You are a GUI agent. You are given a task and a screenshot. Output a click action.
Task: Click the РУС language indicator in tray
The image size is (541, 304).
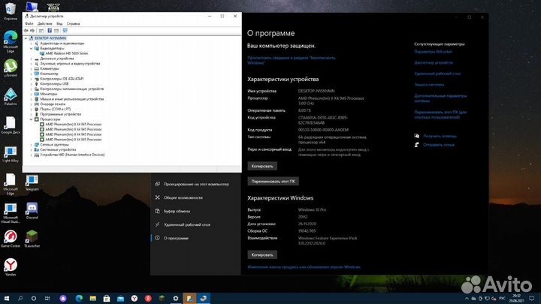503,298
